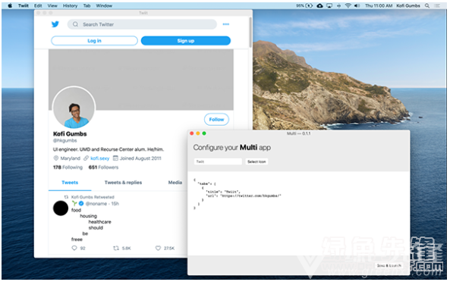
Task: Click the calendar icon by Joined August 2011
Action: click(115, 158)
